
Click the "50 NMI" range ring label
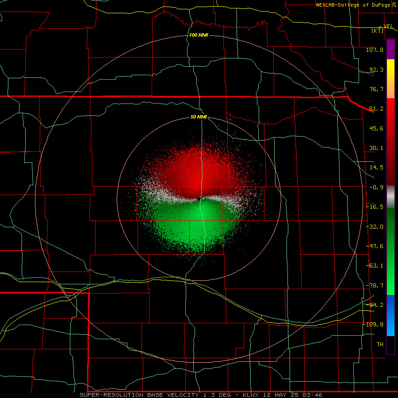[x=199, y=117]
